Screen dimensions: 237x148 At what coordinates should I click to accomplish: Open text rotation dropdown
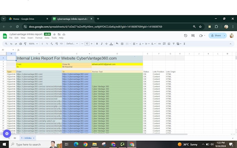pyautogui.click(x=153, y=44)
